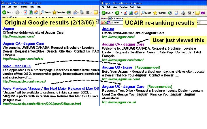The image size is (207, 129).
Task: Click the green Forward button in the right browser
Action: (x=117, y=13)
